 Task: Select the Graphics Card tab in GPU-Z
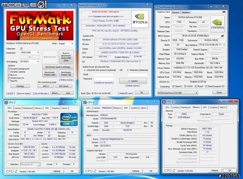(x=163, y=12)
